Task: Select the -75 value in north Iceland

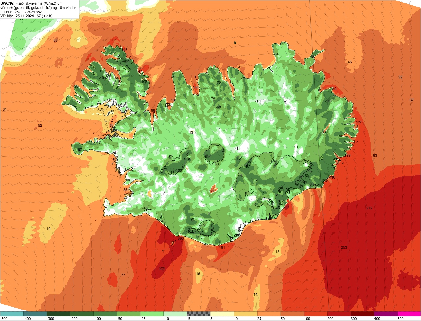Action: 244,78
